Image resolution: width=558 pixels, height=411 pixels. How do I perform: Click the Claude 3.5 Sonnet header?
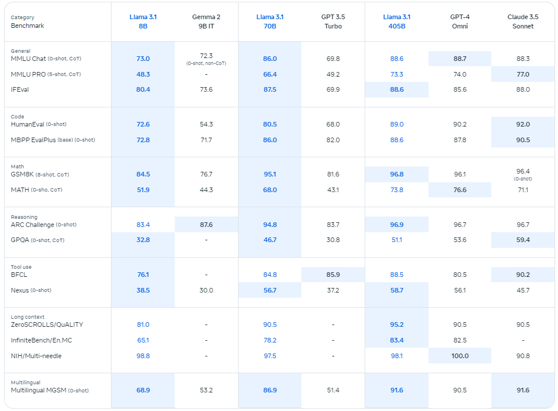tap(523, 21)
